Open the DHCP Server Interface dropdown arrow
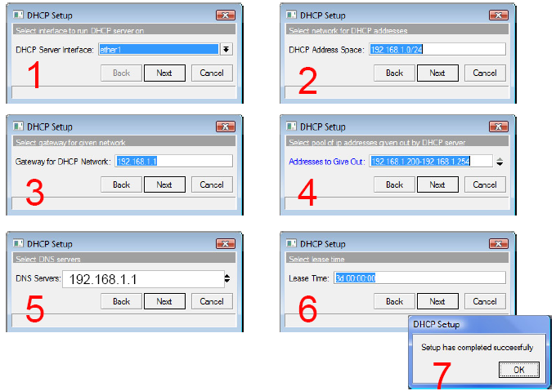556x391 pixels. click(226, 49)
